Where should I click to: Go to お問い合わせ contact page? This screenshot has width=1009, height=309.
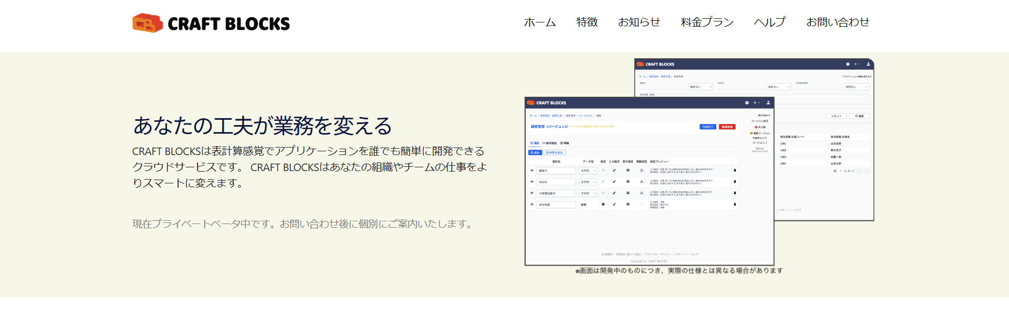[838, 22]
